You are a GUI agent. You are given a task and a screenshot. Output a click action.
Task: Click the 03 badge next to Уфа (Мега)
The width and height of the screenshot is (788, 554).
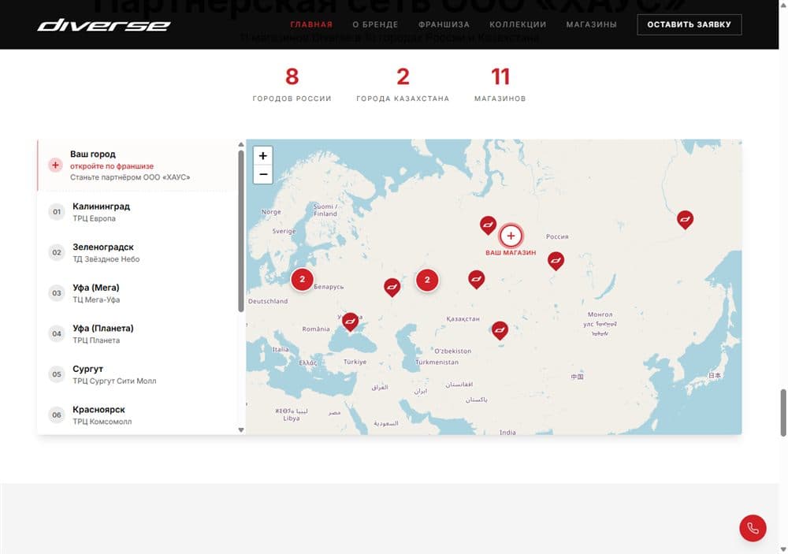(57, 293)
